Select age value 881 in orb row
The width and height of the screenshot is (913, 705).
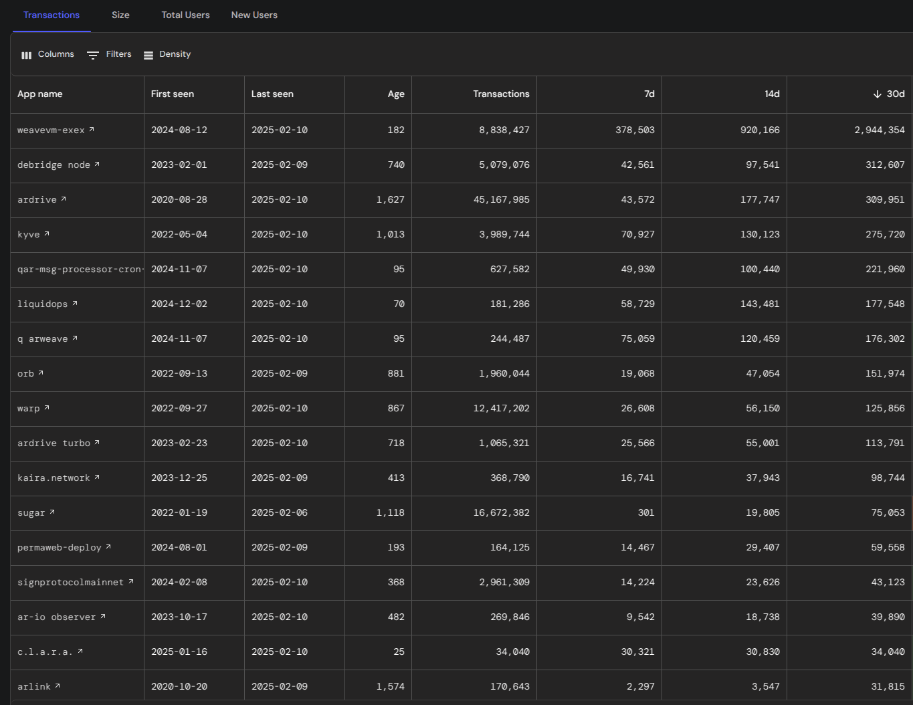[396, 373]
